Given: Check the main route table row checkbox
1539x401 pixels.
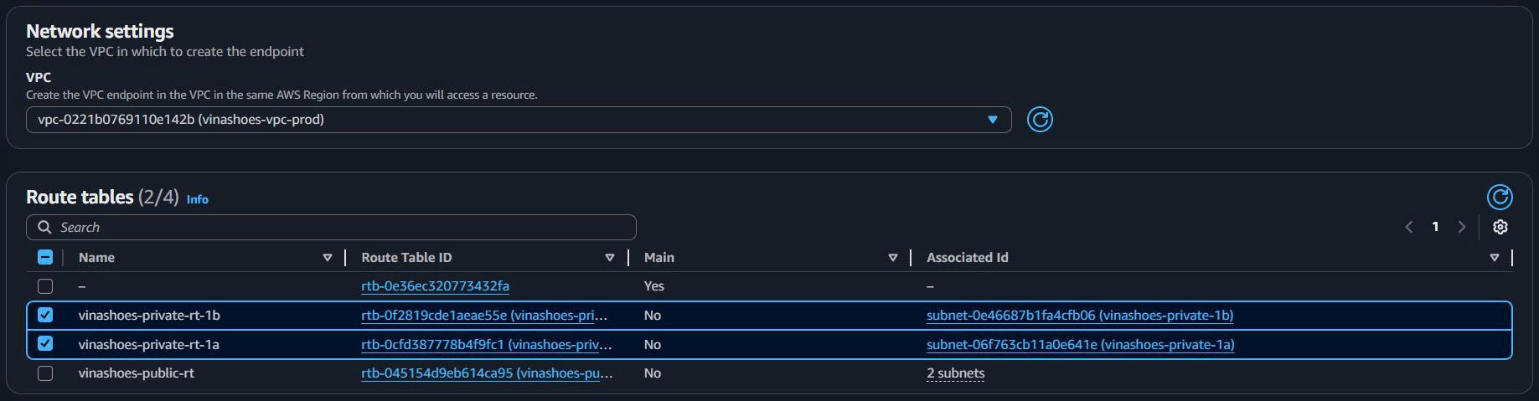Looking at the screenshot, I should (45, 286).
